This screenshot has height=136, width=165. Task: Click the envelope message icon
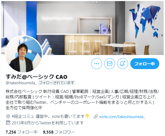point(110,64)
